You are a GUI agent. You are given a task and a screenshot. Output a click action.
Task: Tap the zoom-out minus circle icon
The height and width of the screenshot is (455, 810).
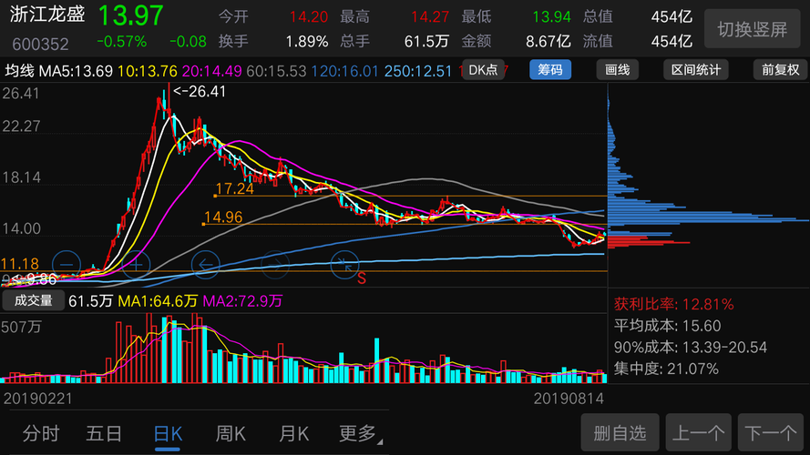click(x=67, y=265)
